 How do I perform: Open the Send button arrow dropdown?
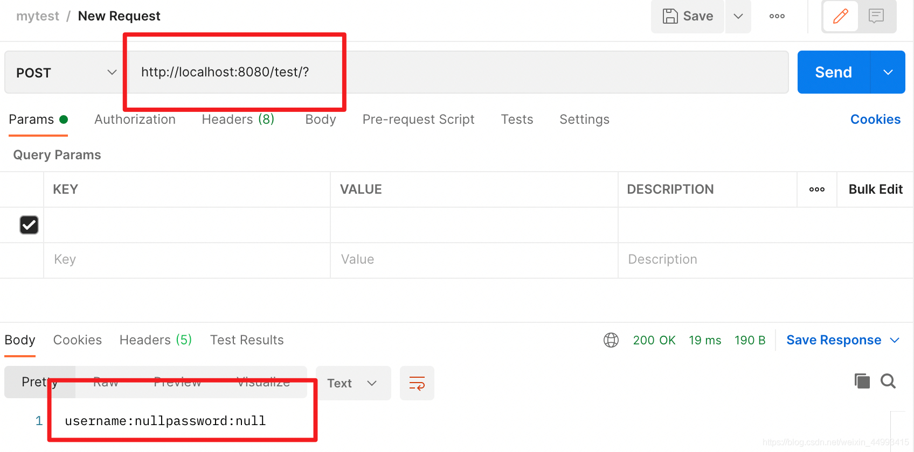pyautogui.click(x=888, y=73)
